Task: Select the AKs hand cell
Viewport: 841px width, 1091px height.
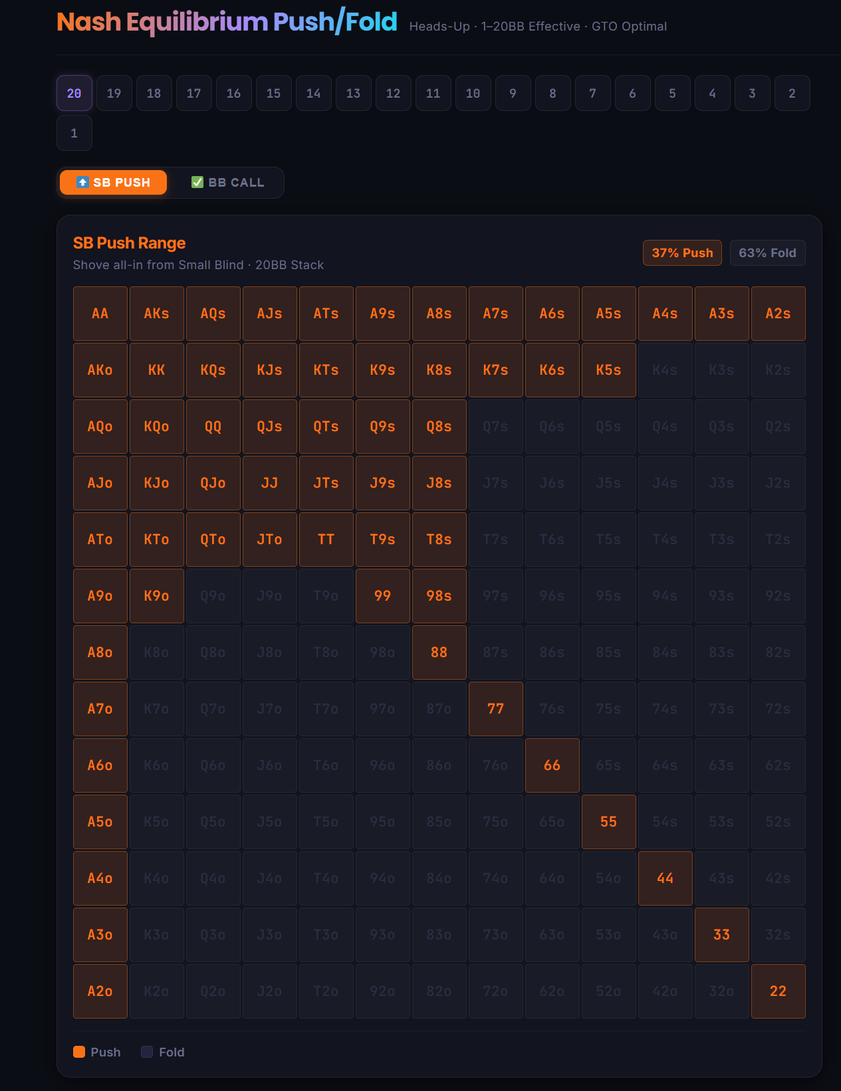Action: coord(157,314)
